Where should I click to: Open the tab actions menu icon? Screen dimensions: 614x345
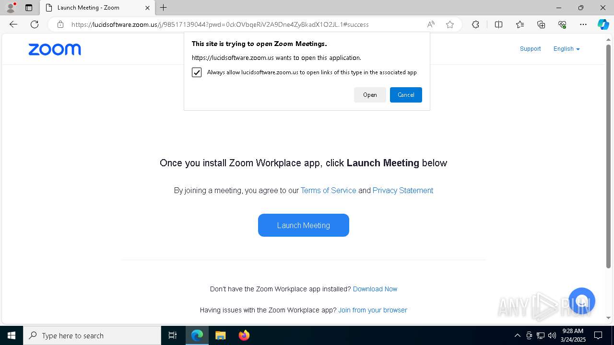29,8
